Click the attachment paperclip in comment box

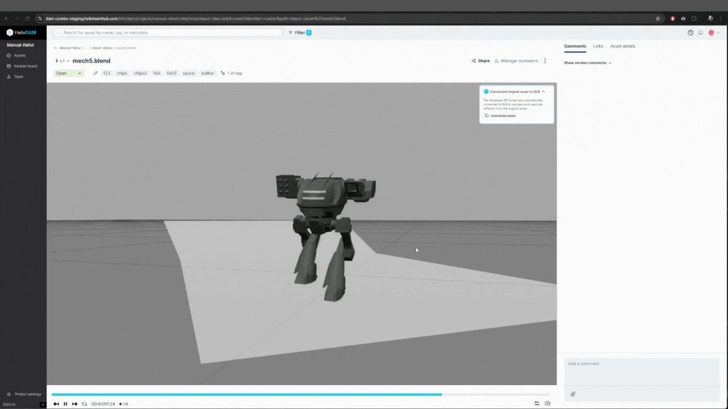click(x=573, y=394)
